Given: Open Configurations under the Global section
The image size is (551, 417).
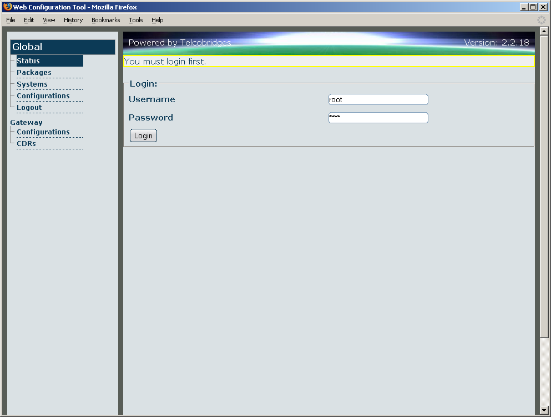Looking at the screenshot, I should coord(43,96).
